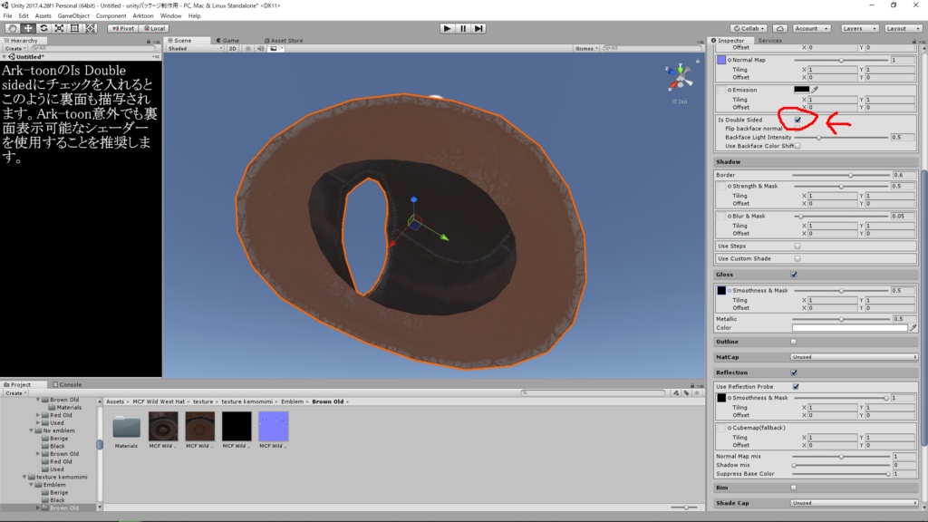Uncheck the Is Double Sided checkbox

(x=797, y=120)
